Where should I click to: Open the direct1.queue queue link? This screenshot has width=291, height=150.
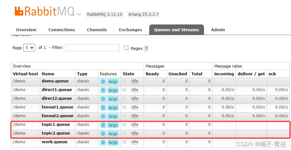(x=57, y=90)
